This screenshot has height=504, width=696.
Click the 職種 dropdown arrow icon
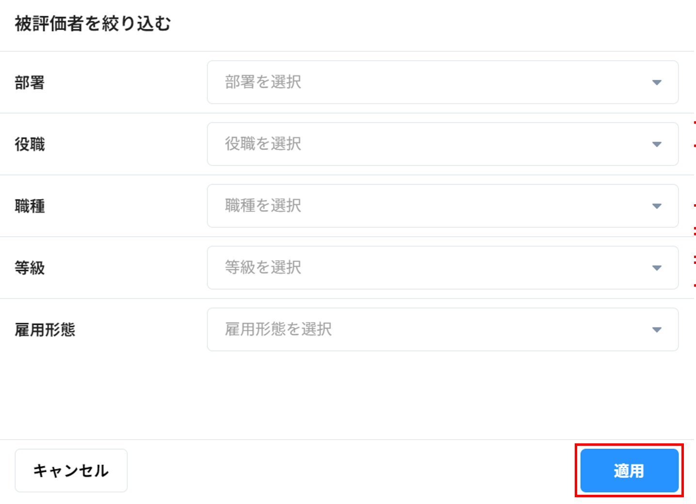(657, 206)
